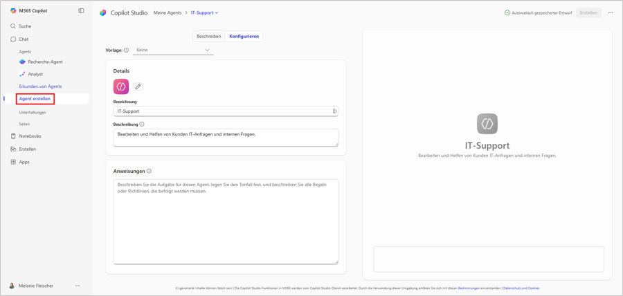This screenshot has height=296, width=623.
Task: Collapse the sidebar with panel toggle icon
Action: click(x=82, y=10)
